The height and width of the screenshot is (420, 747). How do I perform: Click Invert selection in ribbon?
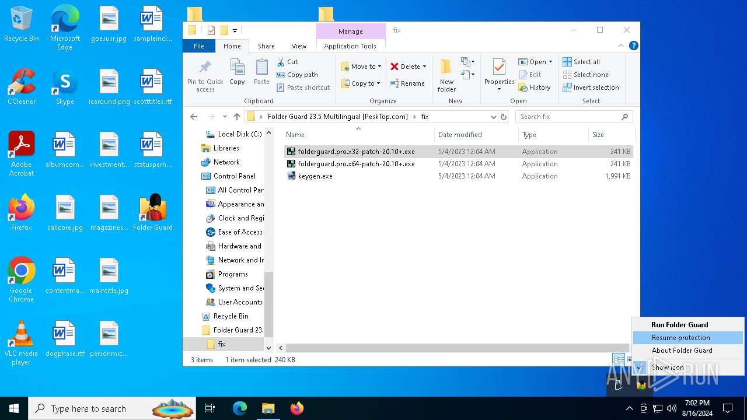(591, 87)
